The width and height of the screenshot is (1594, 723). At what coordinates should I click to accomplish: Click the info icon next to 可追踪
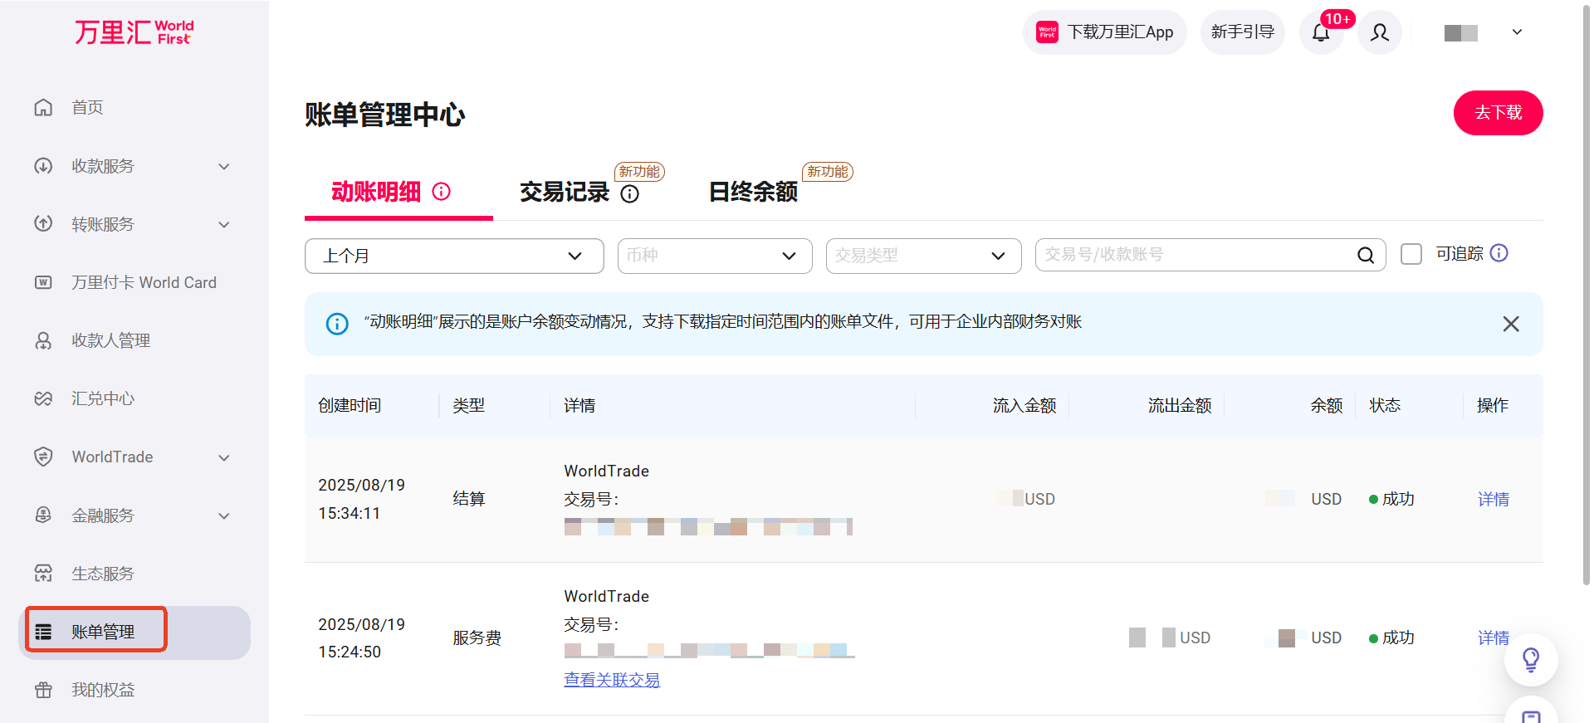[x=1499, y=253]
